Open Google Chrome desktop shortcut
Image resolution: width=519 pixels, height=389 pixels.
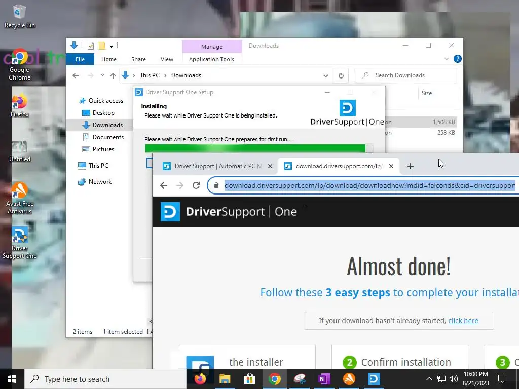(x=19, y=64)
